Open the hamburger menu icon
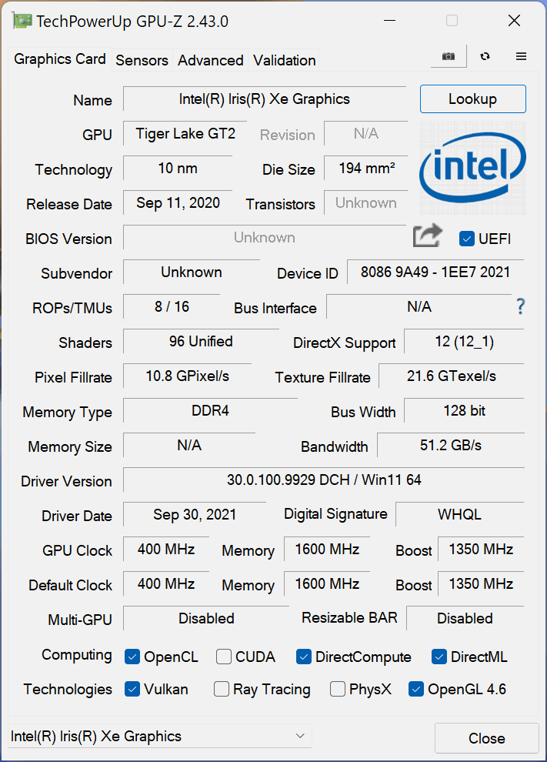 (521, 56)
